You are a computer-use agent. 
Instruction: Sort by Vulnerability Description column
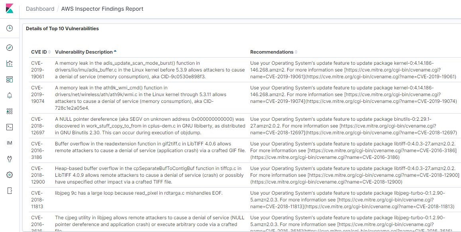coord(86,52)
